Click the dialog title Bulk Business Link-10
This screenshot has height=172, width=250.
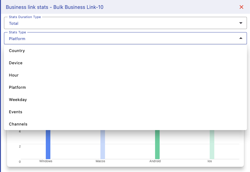(x=54, y=7)
